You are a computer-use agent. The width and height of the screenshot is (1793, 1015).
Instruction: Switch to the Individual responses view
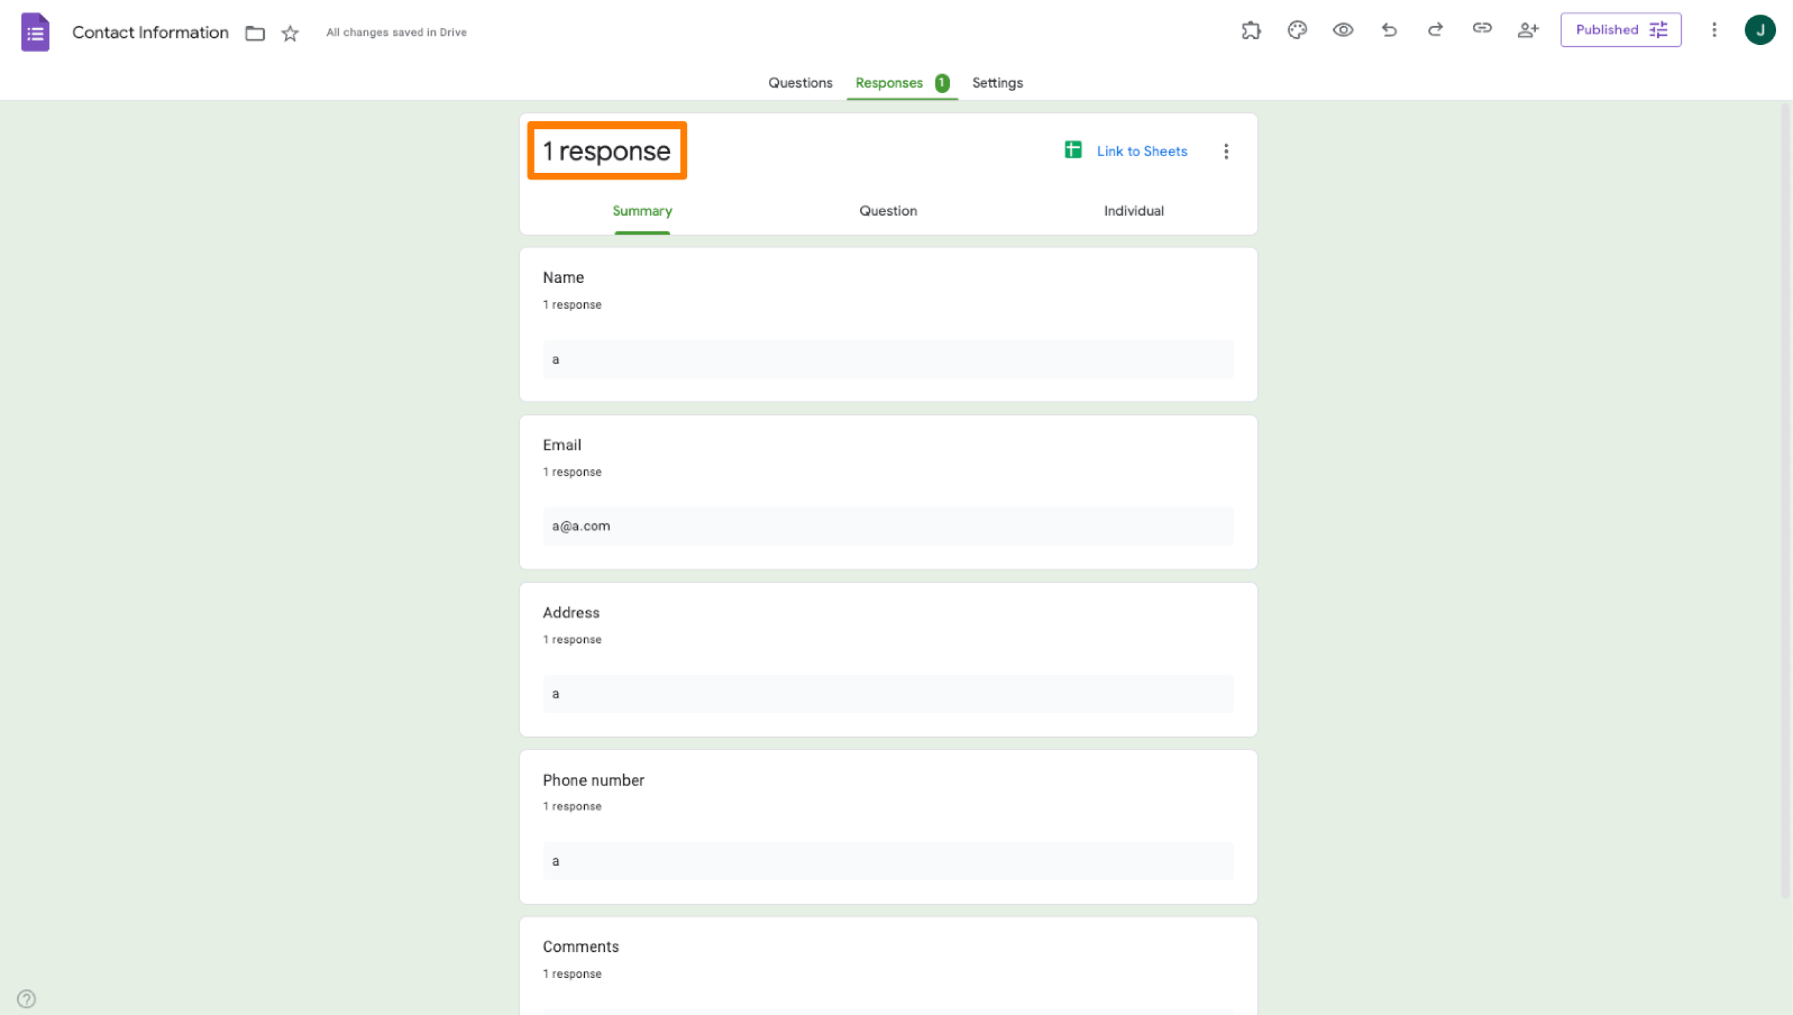point(1133,210)
